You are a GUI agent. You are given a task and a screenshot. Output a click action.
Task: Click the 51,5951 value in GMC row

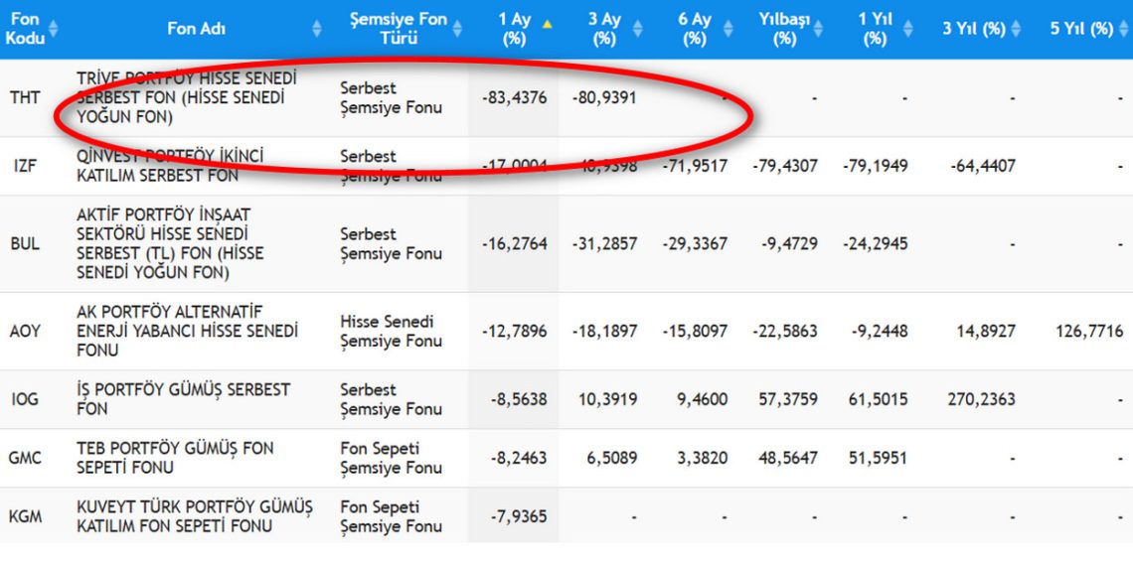coord(878,458)
